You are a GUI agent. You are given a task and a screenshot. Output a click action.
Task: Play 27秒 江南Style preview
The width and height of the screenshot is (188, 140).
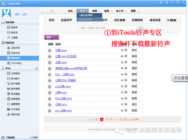point(49,105)
